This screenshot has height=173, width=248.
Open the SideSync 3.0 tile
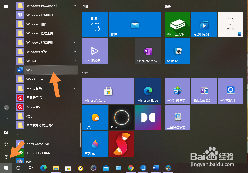(x=204, y=91)
